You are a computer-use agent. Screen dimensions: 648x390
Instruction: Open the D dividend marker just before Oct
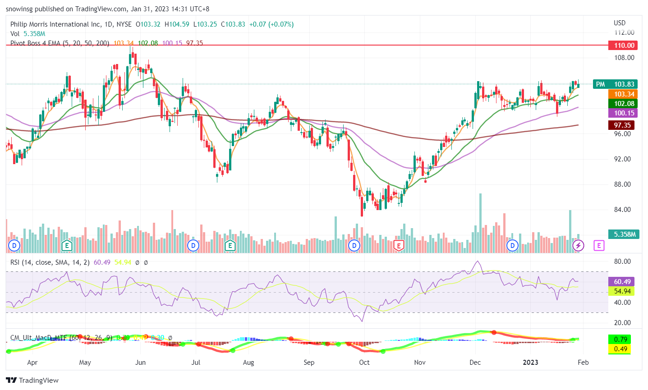(x=354, y=246)
